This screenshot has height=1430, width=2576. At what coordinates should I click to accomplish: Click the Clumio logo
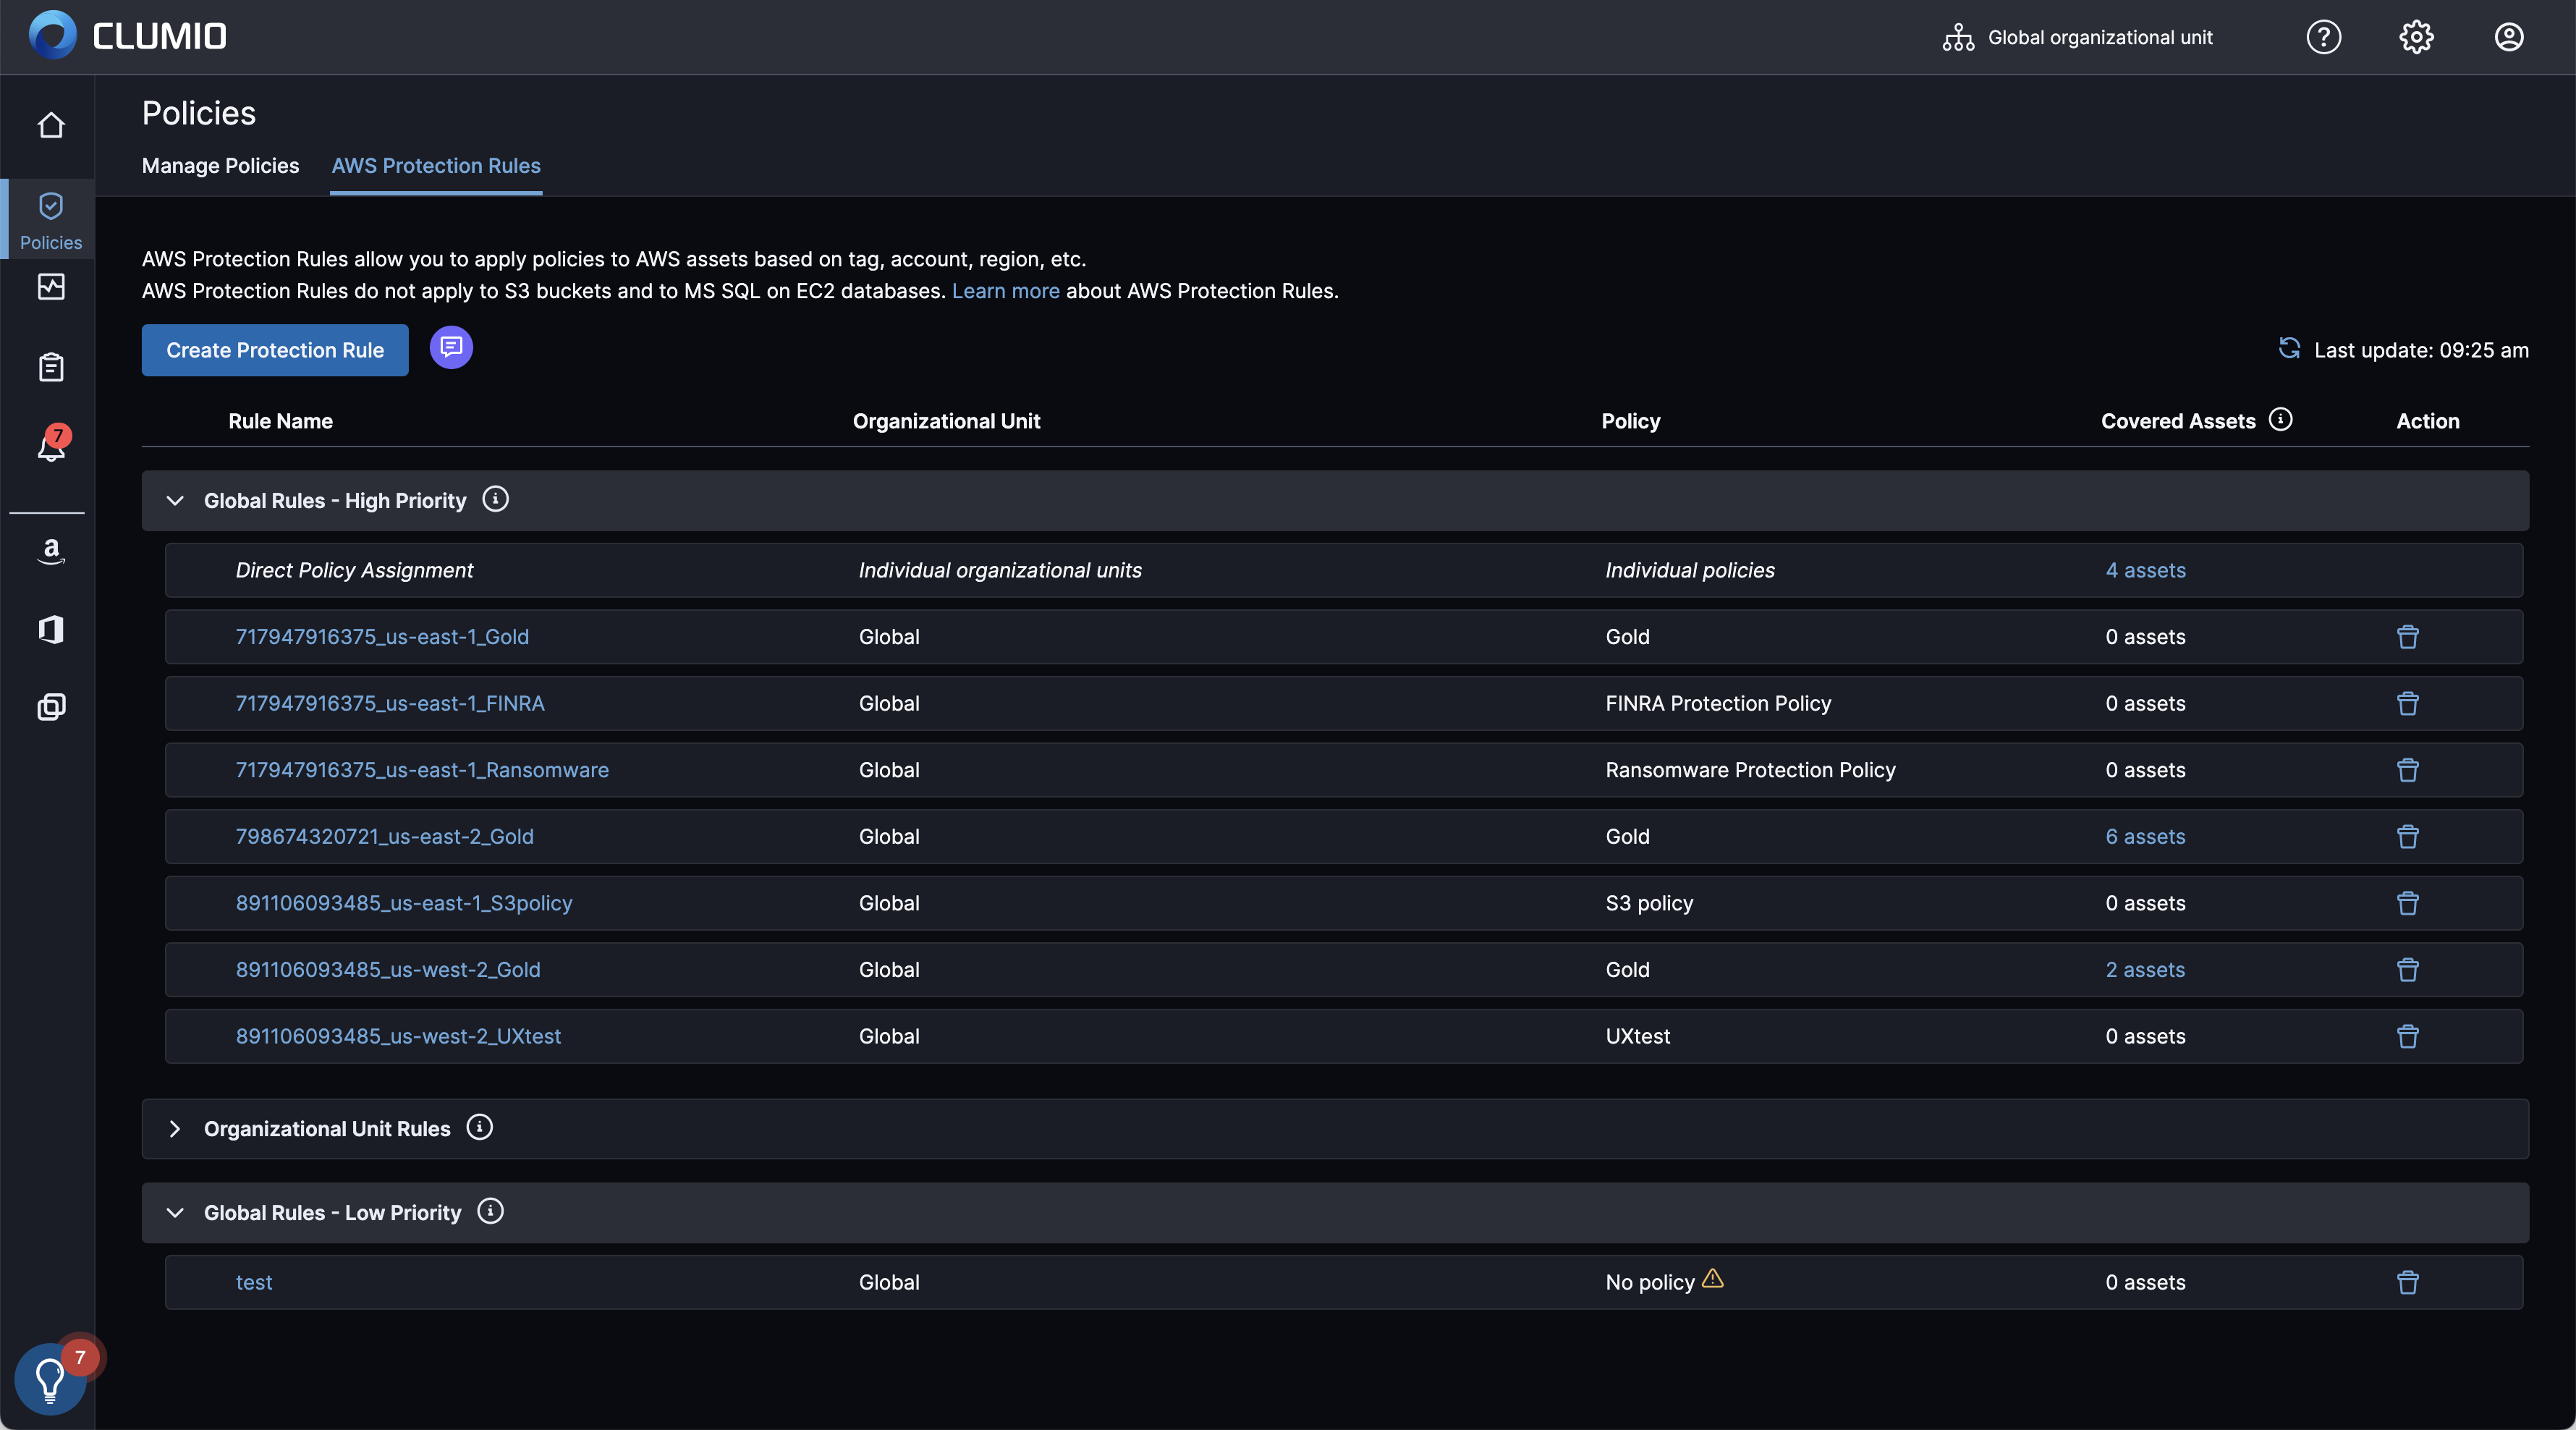click(128, 36)
